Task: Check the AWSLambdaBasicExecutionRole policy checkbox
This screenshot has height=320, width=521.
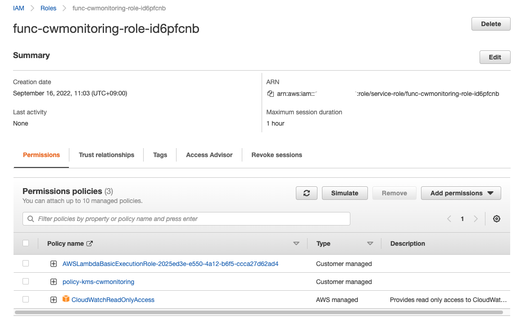Action: 26,263
